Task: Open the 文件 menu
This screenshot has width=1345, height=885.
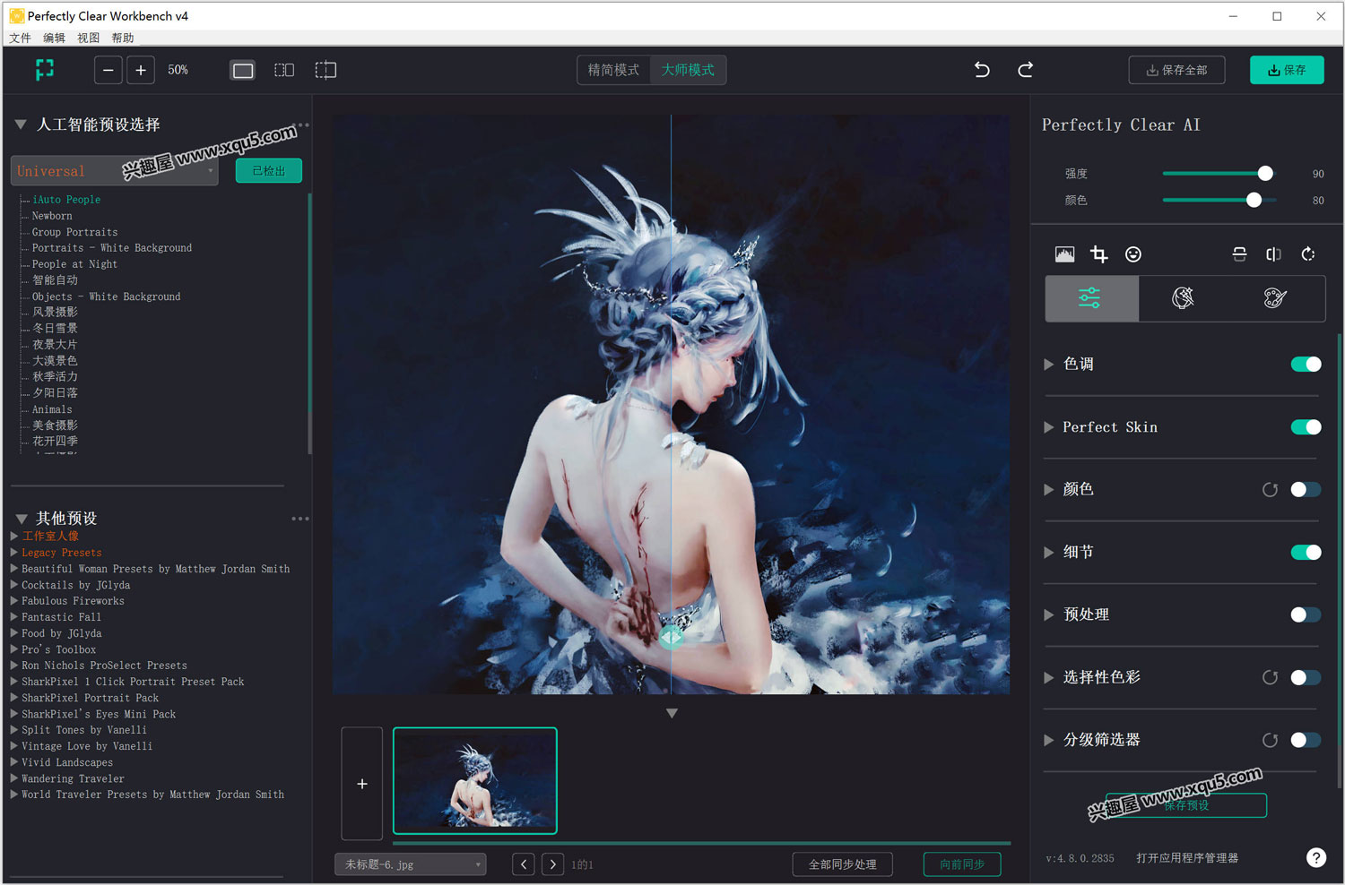Action: point(20,38)
